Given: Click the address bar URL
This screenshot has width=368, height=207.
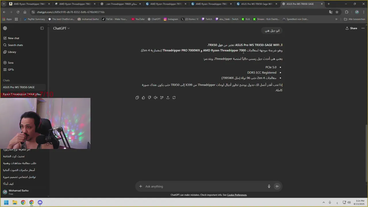Looking at the screenshot, I should [x=71, y=12].
